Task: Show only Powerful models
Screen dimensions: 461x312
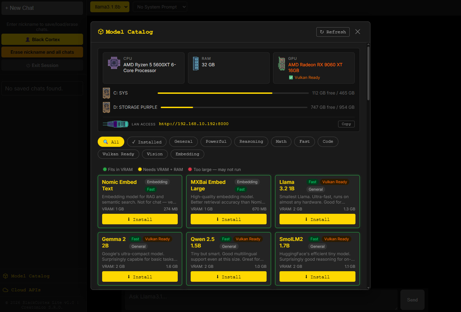Action: tap(216, 142)
